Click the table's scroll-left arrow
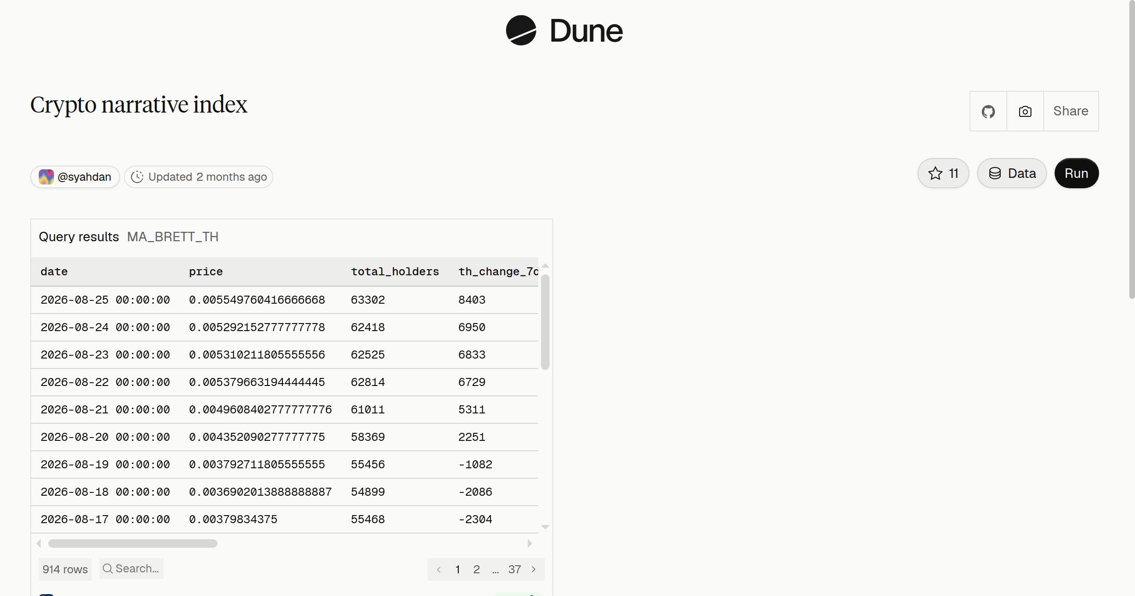Screen dimensions: 1135x596 (39, 543)
